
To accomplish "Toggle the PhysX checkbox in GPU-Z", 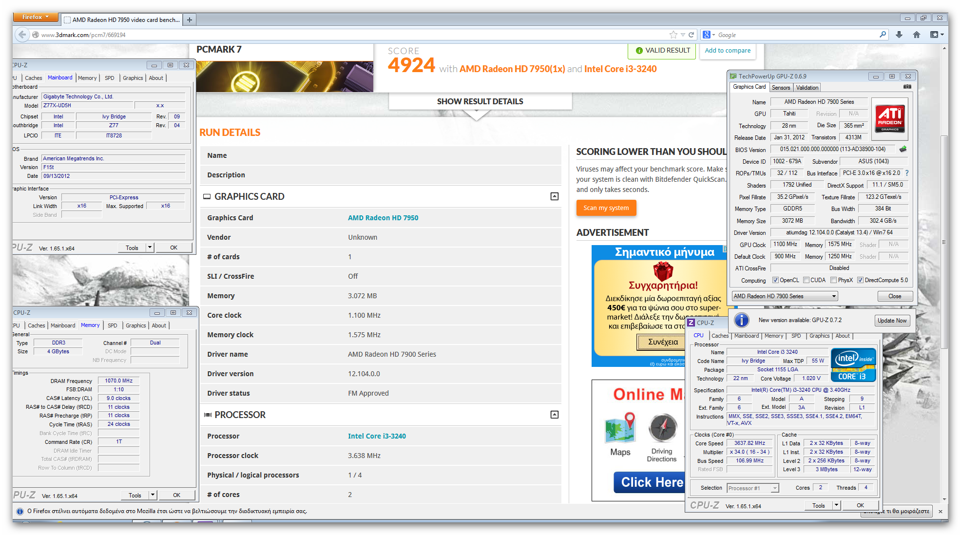I will [x=834, y=280].
